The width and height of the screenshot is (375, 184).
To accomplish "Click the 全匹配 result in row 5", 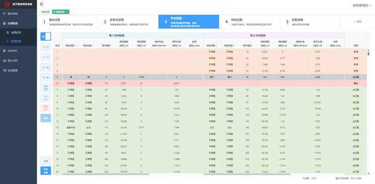I will [x=356, y=77].
